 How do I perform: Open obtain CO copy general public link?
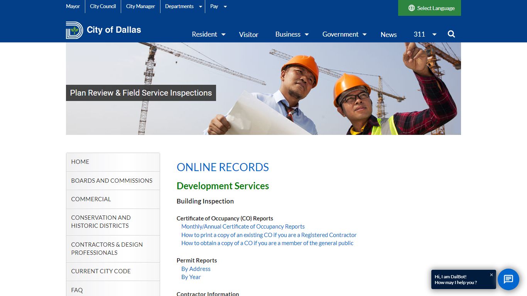point(267,243)
